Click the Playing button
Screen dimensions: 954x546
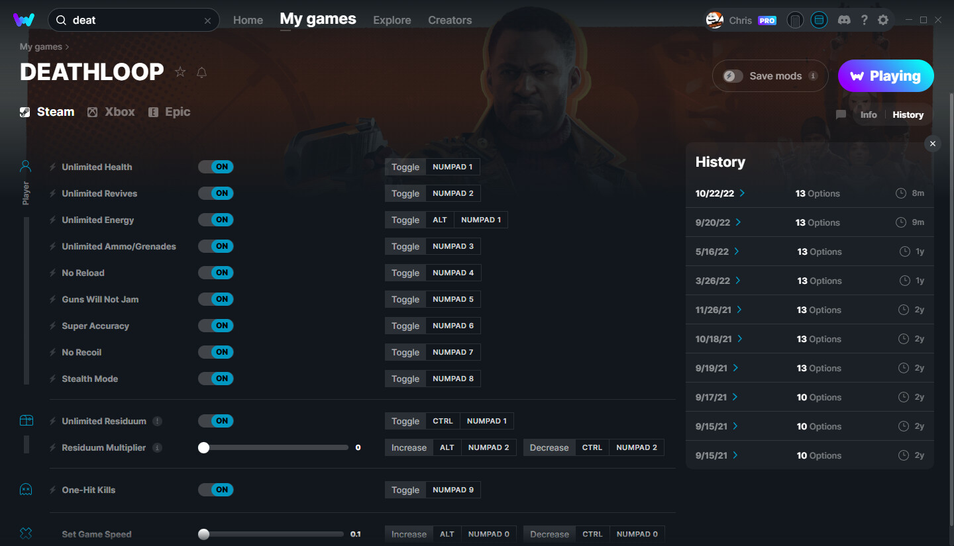click(886, 75)
